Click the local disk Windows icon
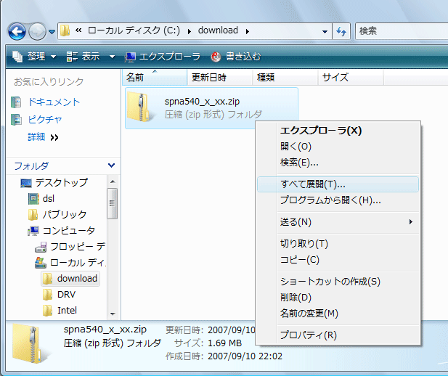 [40, 263]
